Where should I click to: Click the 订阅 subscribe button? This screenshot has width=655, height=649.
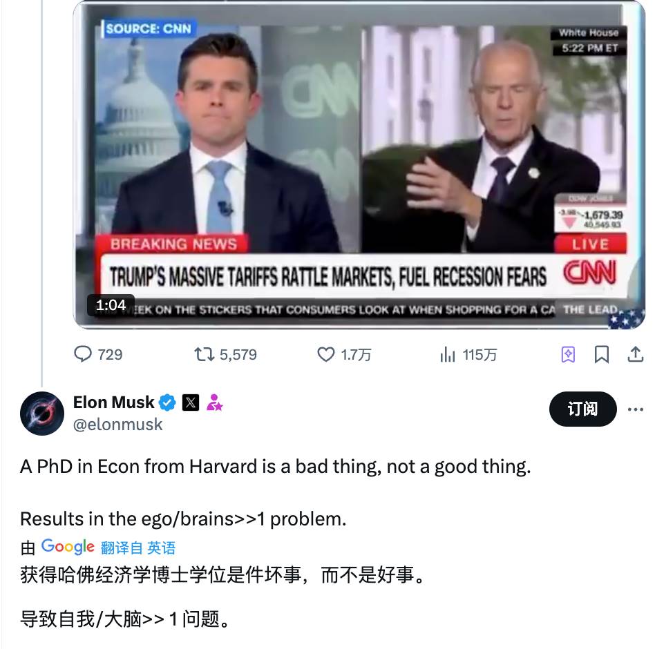click(x=582, y=409)
